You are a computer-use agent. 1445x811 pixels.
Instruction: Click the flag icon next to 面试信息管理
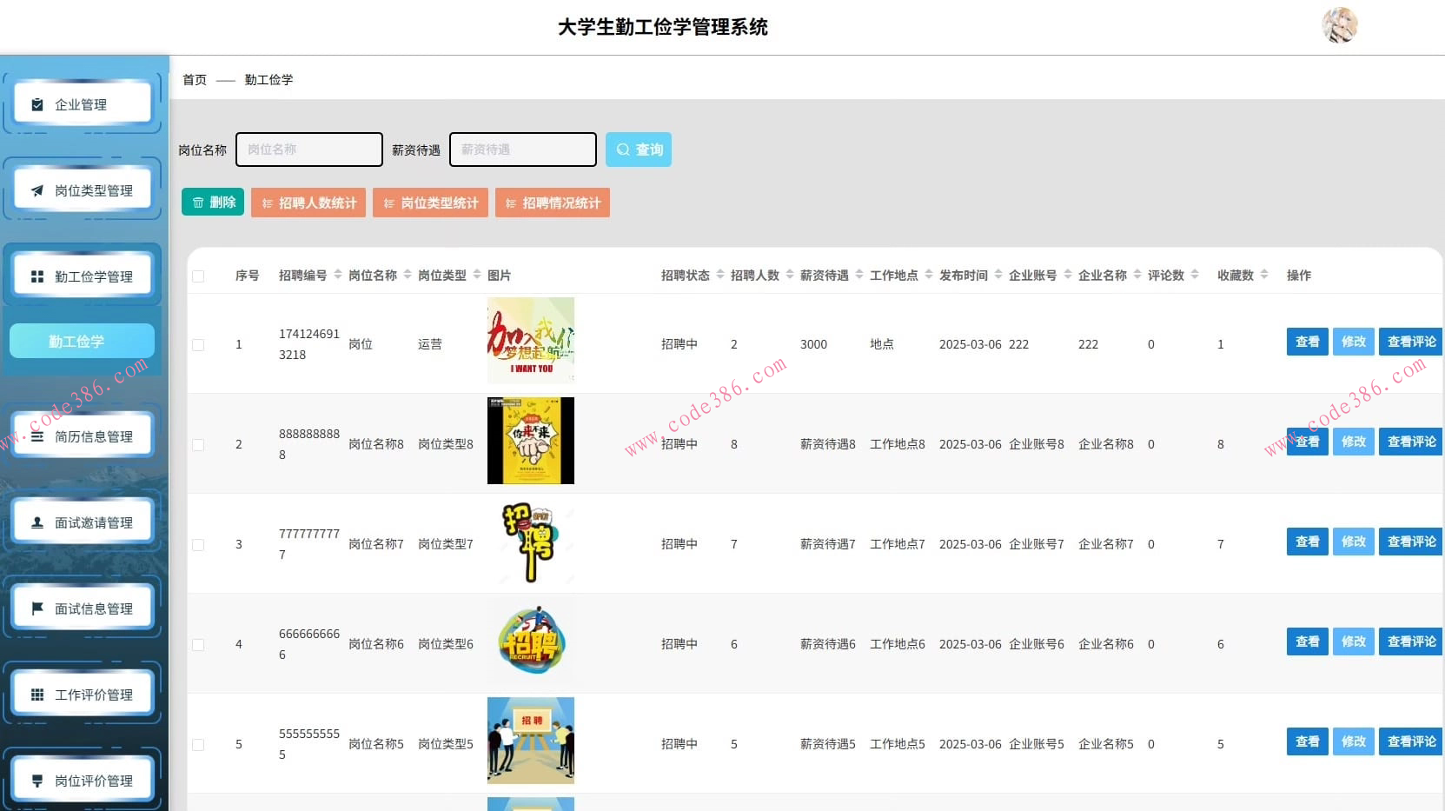click(36, 608)
